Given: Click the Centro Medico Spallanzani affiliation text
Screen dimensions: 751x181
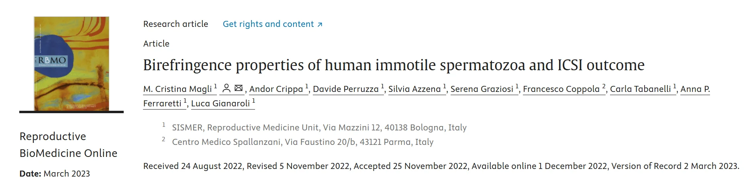Looking at the screenshot, I should pyautogui.click(x=303, y=142).
